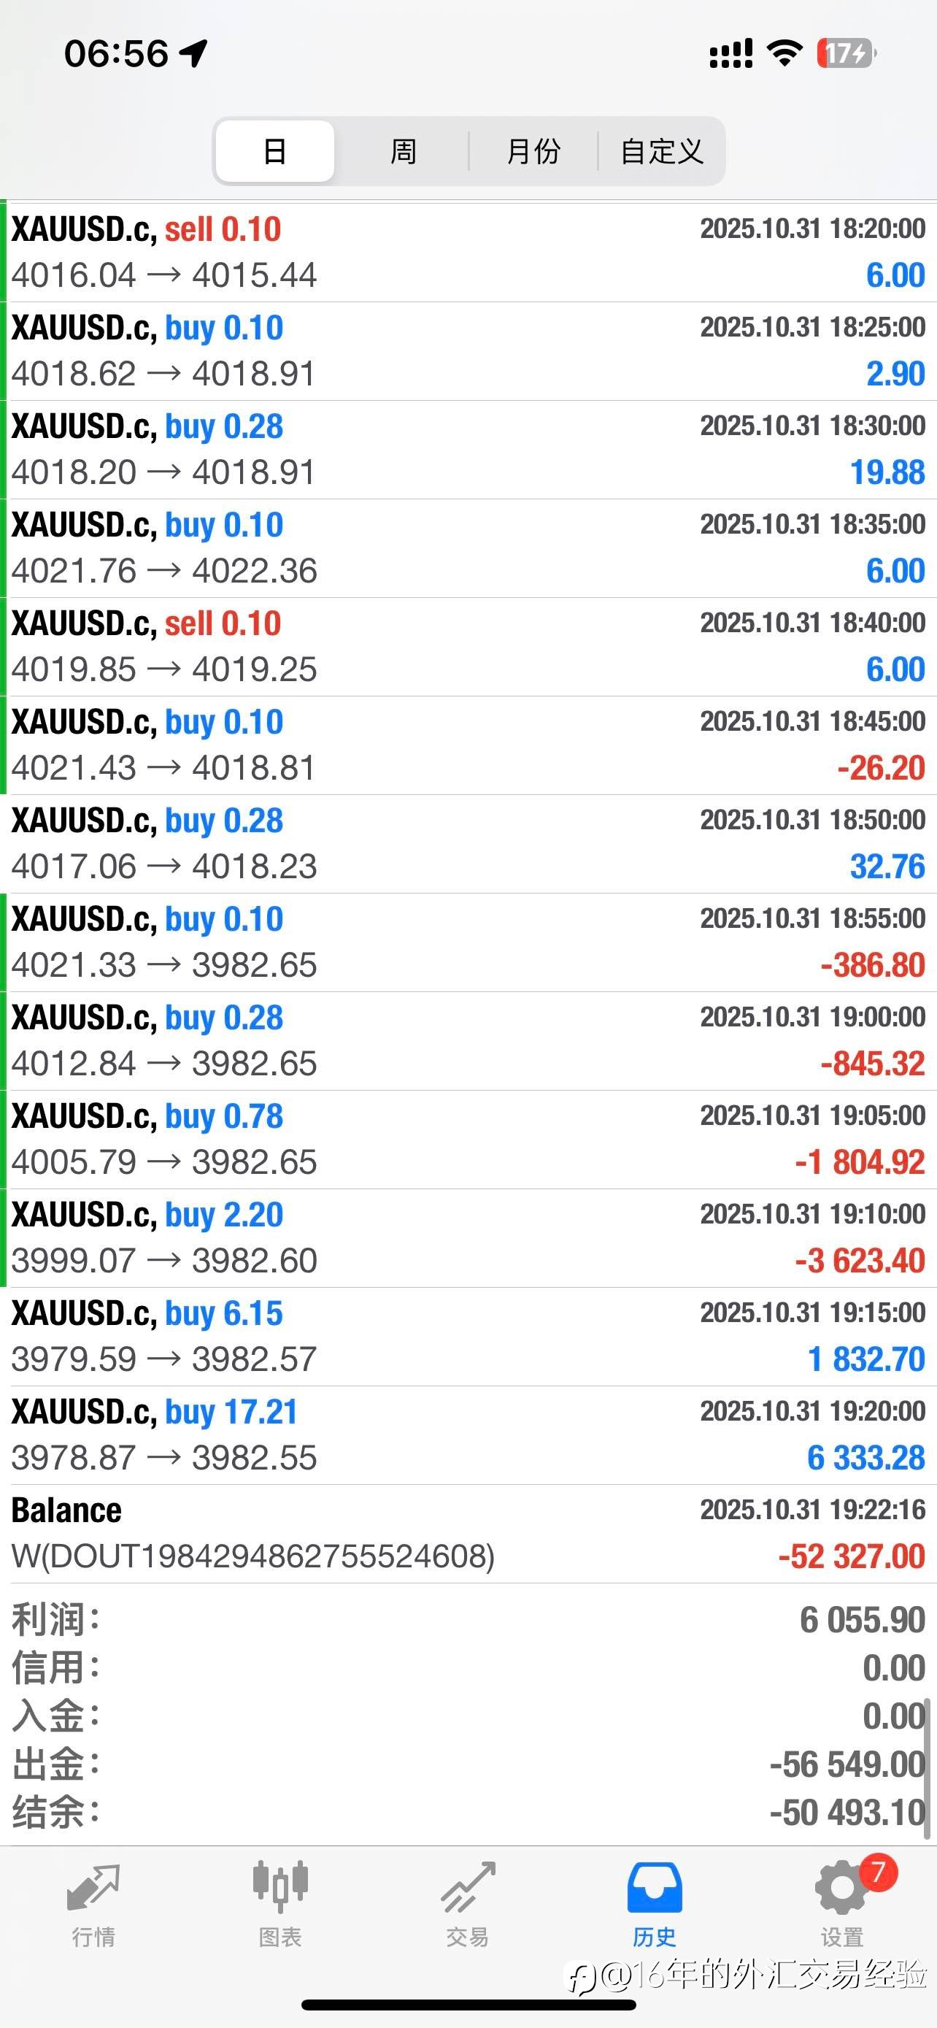Tap the battery indicator in status bar

(846, 53)
